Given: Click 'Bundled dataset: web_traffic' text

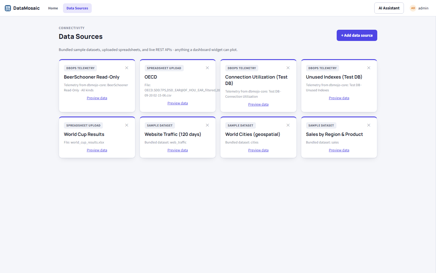Looking at the screenshot, I should tap(166, 142).
